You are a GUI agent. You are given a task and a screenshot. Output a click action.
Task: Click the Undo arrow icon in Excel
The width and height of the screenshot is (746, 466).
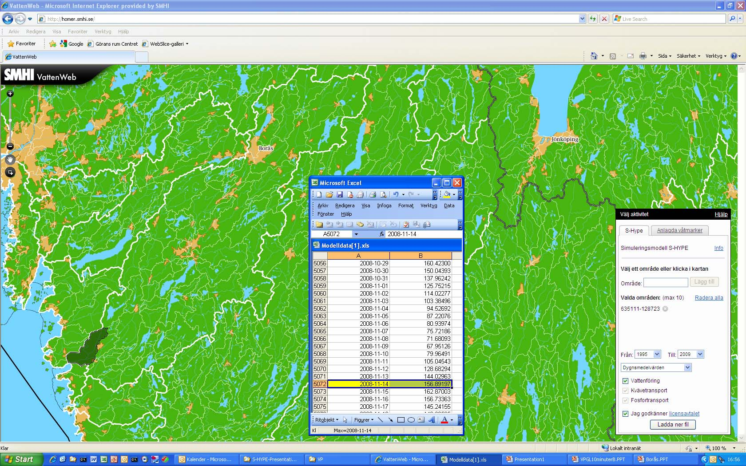(x=396, y=194)
